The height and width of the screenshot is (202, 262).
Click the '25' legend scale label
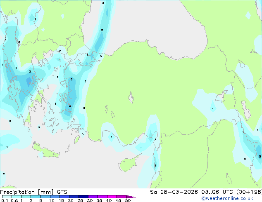(x=80, y=200)
